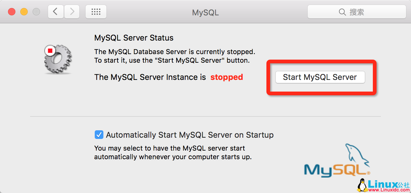Click the 搜索 search field
The image size is (411, 193).
coord(357,12)
